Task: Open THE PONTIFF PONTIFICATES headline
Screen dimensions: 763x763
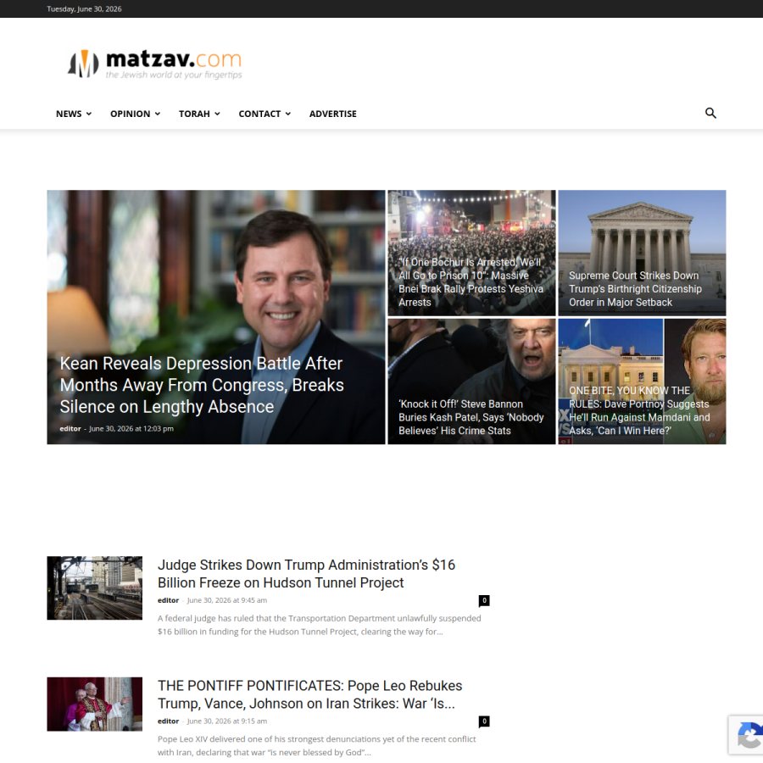Action: click(309, 694)
